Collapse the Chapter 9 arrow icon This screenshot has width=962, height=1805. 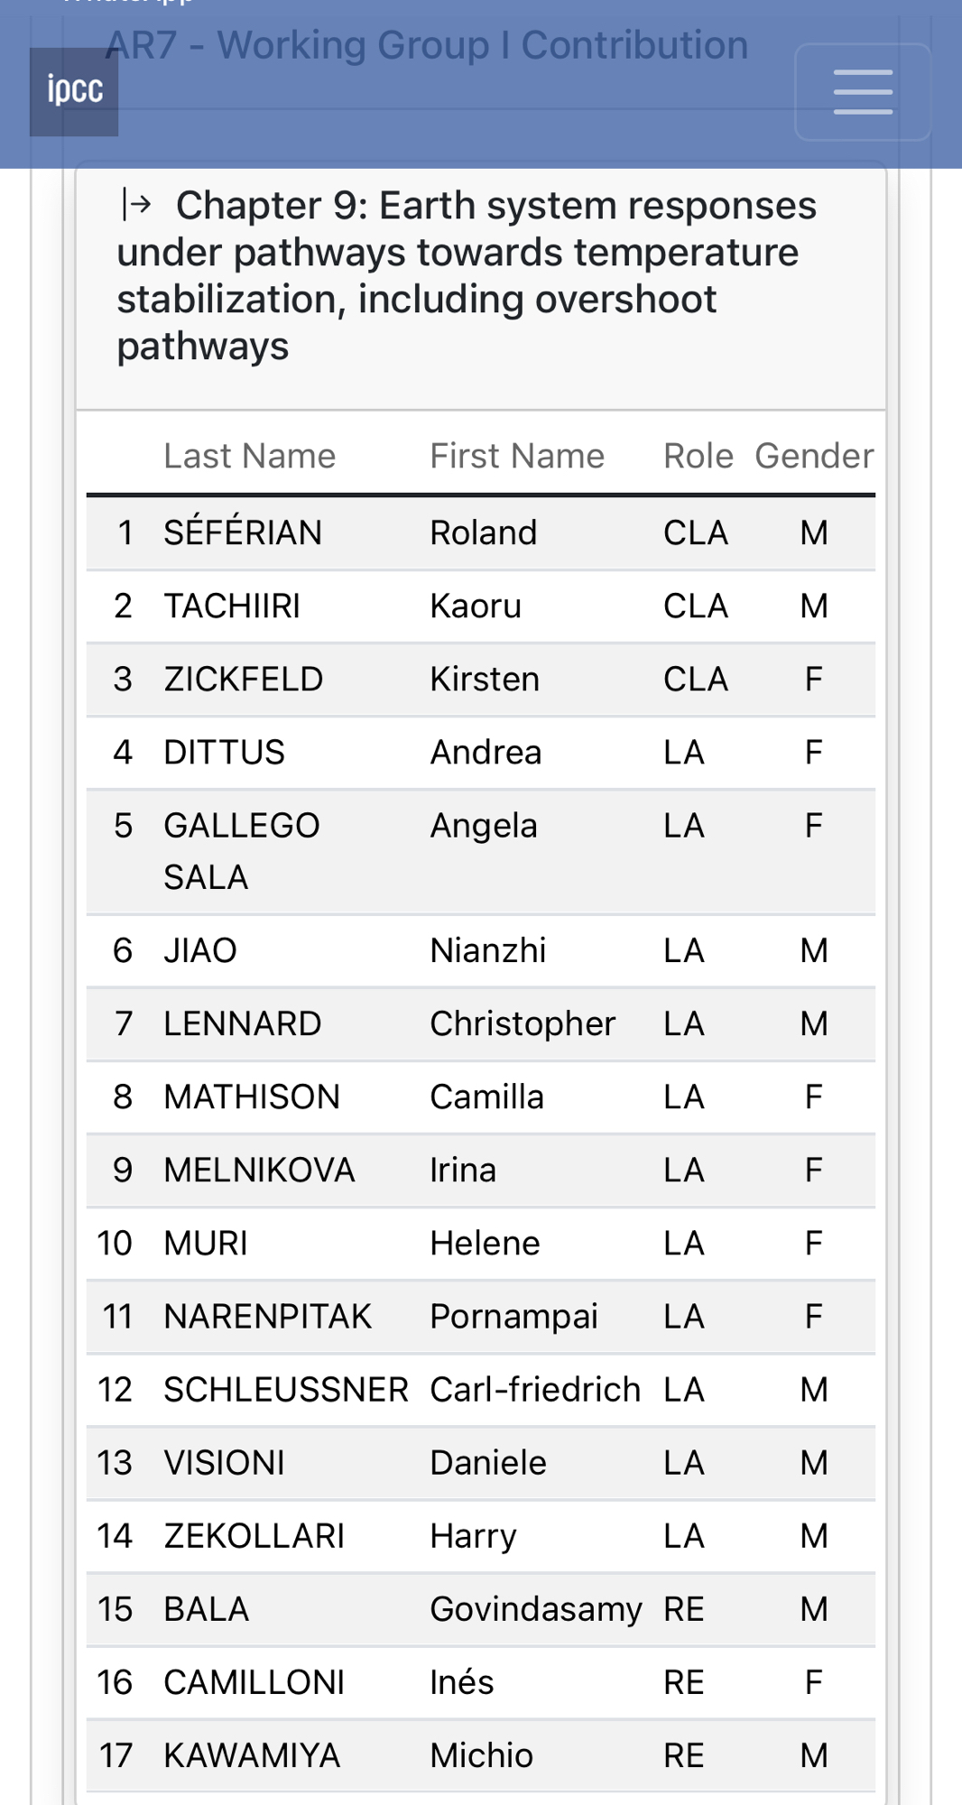136,206
